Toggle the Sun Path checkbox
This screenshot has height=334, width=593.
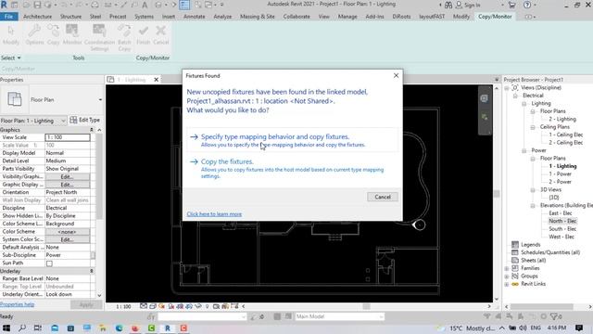coord(49,263)
